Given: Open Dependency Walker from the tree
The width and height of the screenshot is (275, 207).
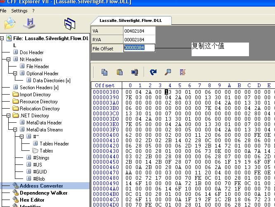Looking at the screenshot, I should click(44, 193).
